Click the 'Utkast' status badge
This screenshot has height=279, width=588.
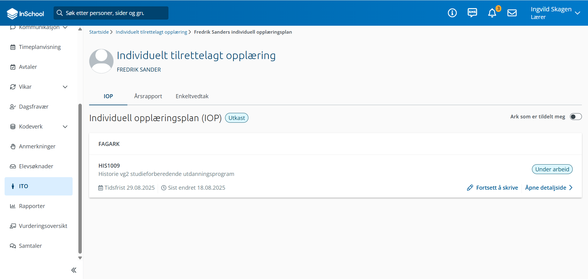(237, 118)
